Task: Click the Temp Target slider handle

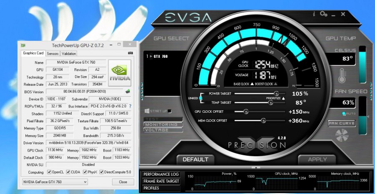Action: click(270, 102)
